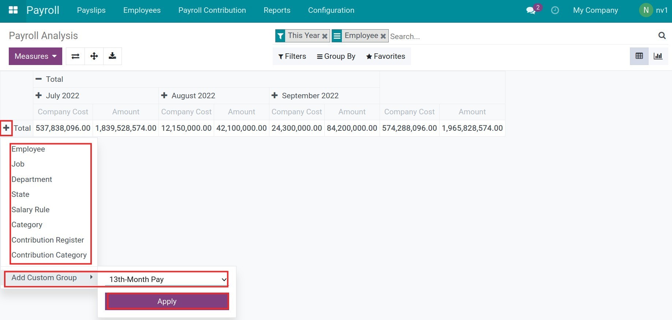Remove the Employee group facet
This screenshot has width=672, height=320.
(x=383, y=36)
